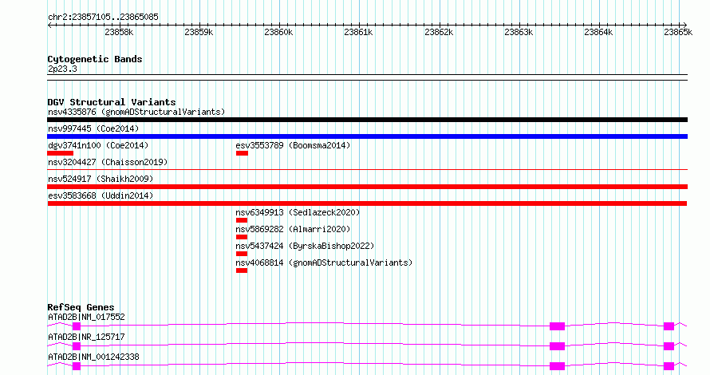Screen dimensions: 710x375
Task: Open dgv3741n100 (Coe2014) variant label
Action: point(98,145)
